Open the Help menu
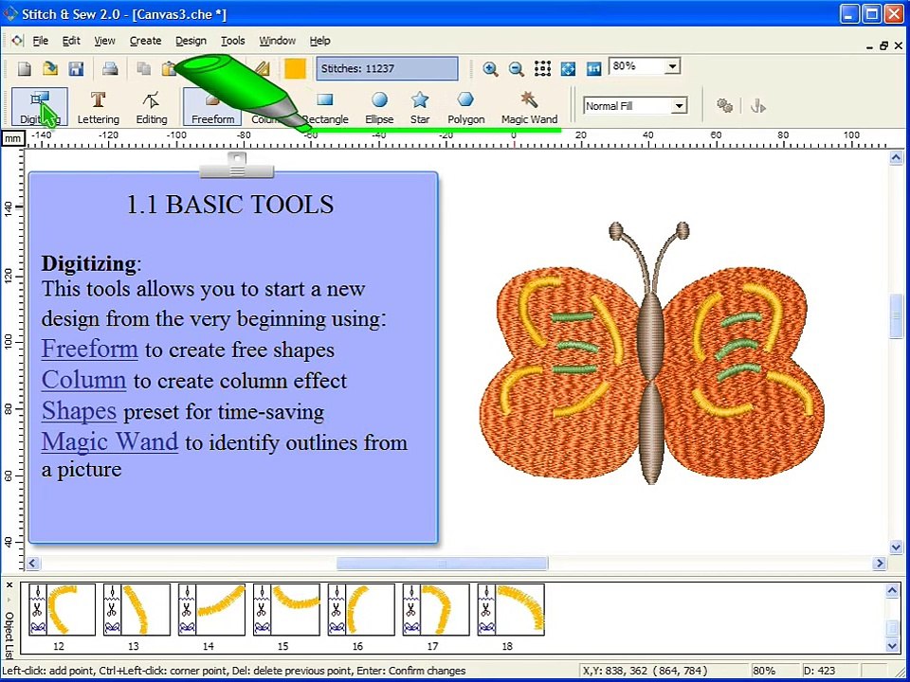The width and height of the screenshot is (910, 682). [x=319, y=41]
